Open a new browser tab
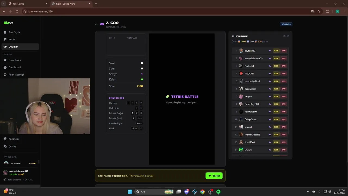The image size is (348, 196). click(96, 4)
